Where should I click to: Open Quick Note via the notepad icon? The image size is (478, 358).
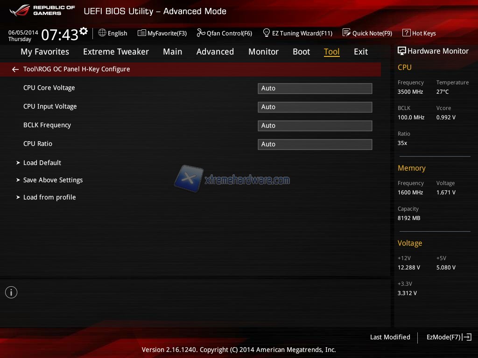pos(346,33)
